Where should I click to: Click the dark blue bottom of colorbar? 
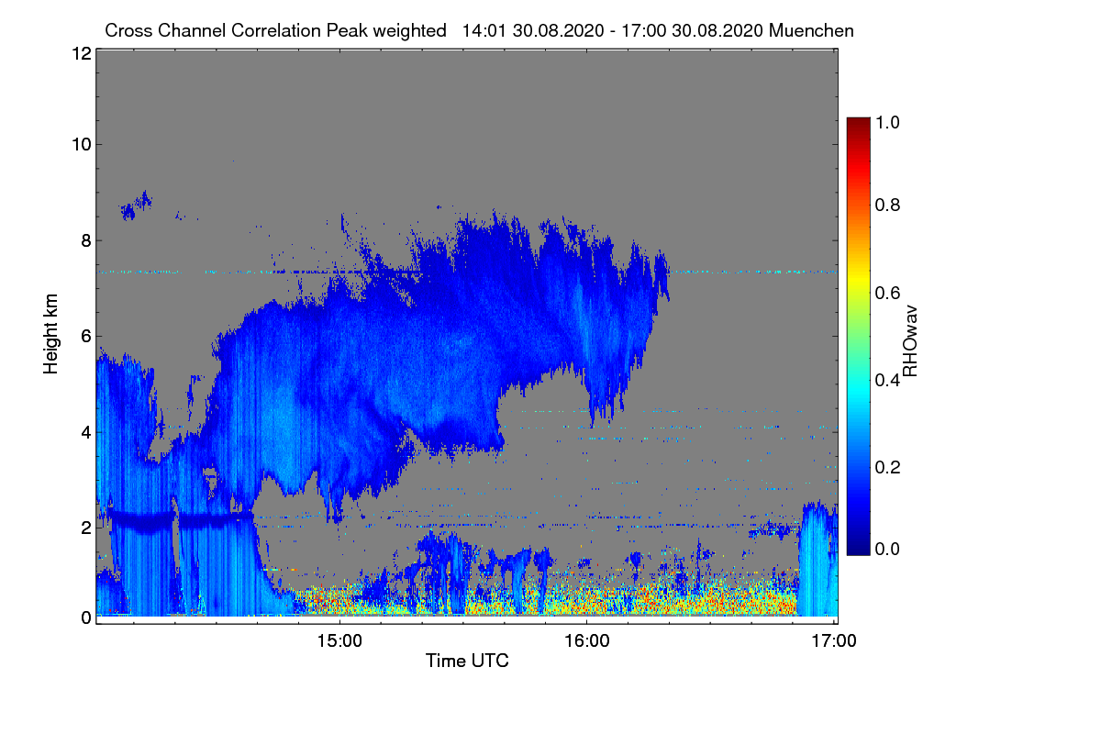pyautogui.click(x=858, y=546)
